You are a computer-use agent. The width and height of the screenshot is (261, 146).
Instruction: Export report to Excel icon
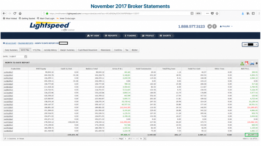coord(242,63)
